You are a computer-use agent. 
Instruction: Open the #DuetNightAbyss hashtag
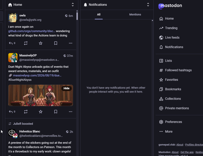pos(20,80)
